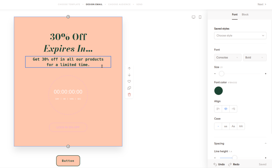Add a block below using the bottom plus icon
Viewport: 272px width, 168px height.
tap(68, 146)
